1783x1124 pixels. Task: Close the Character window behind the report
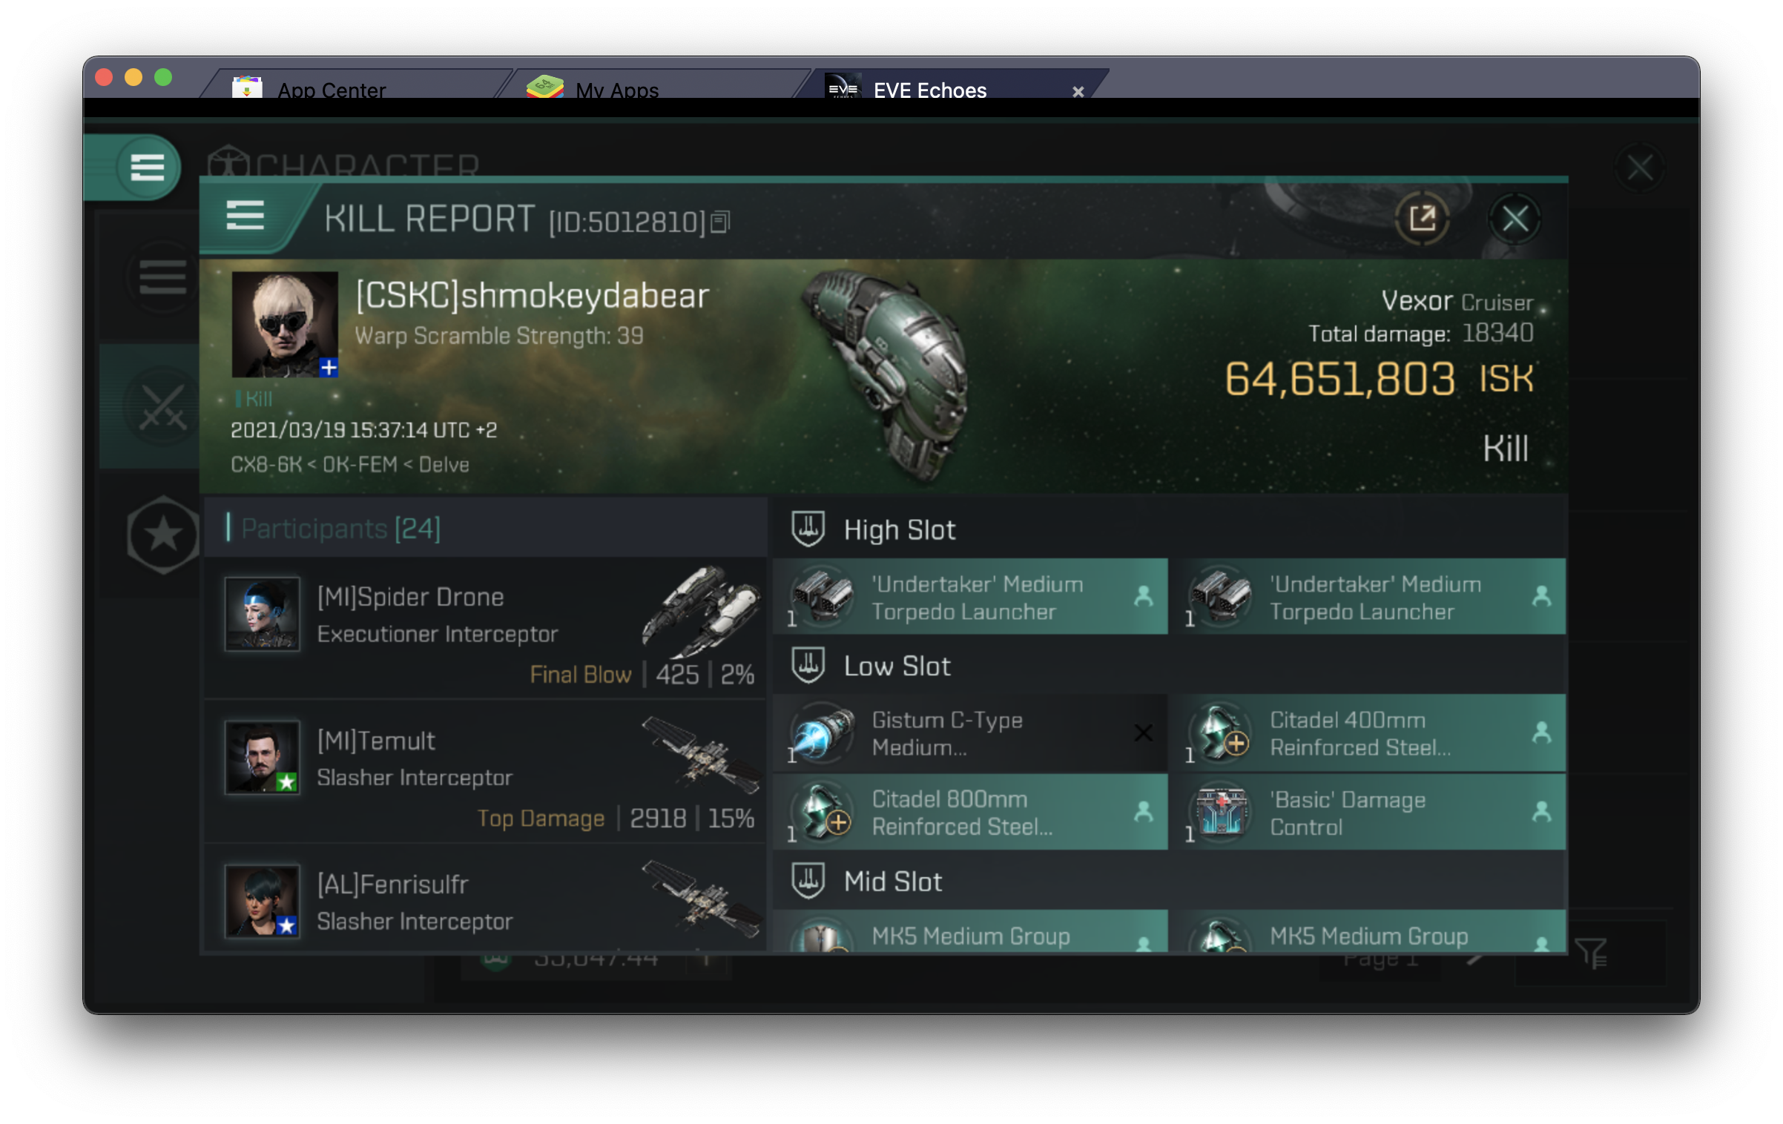(1639, 168)
